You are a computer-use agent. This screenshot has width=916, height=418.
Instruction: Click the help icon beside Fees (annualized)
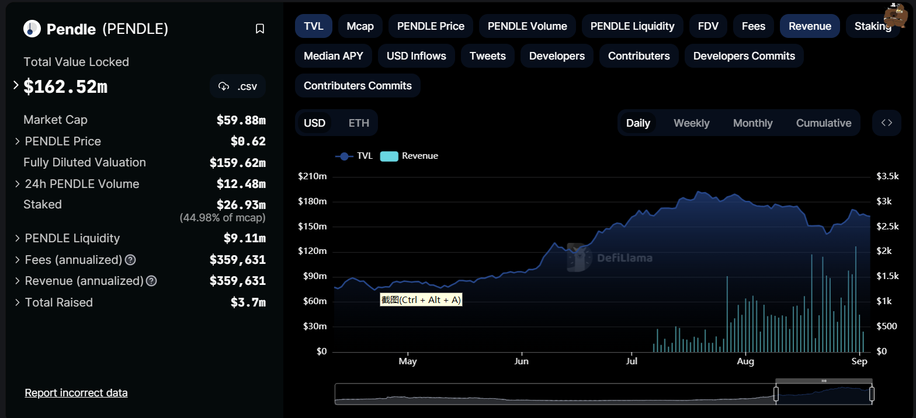pyautogui.click(x=131, y=260)
